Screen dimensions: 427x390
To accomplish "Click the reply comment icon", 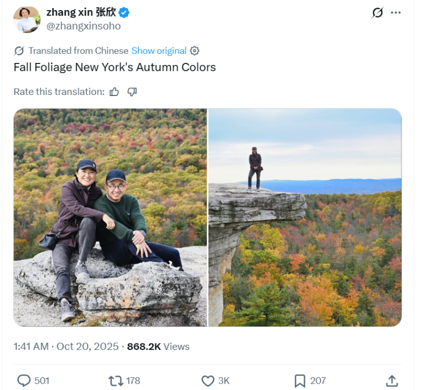I will point(24,380).
